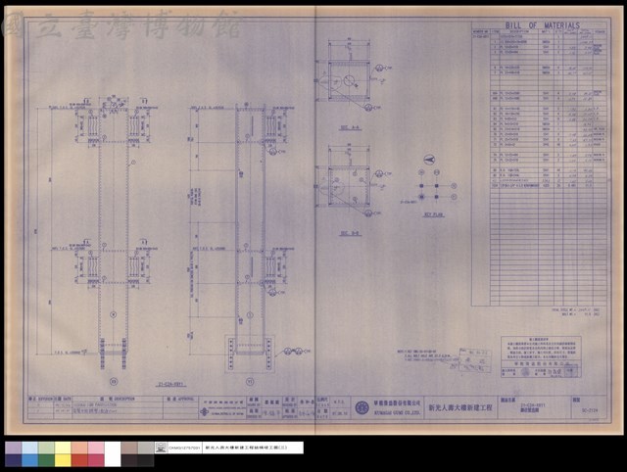Pick the bright blue color swatch
Image resolution: width=627 pixels, height=472 pixels.
[30, 460]
